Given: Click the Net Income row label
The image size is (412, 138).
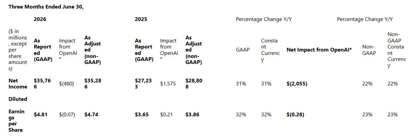Looking at the screenshot, I should 18,84.
